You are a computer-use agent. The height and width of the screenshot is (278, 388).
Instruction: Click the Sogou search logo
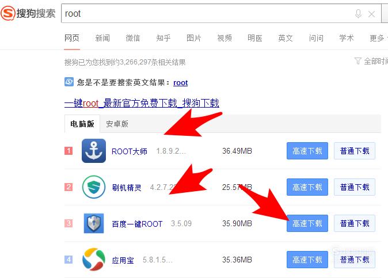tap(28, 13)
